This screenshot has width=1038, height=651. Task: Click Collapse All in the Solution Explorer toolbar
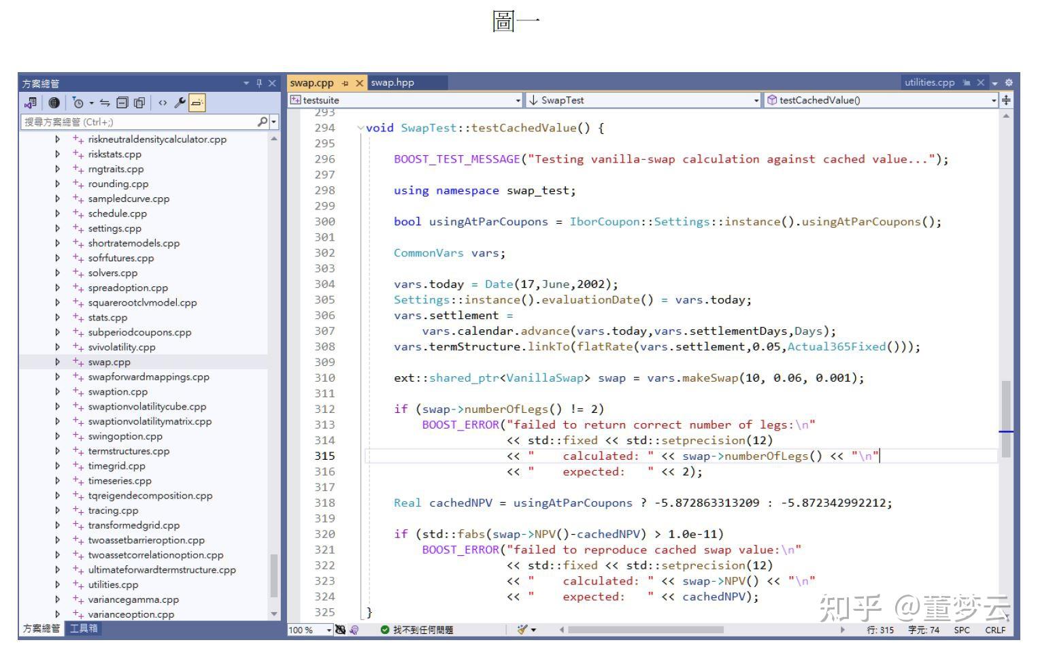click(122, 103)
